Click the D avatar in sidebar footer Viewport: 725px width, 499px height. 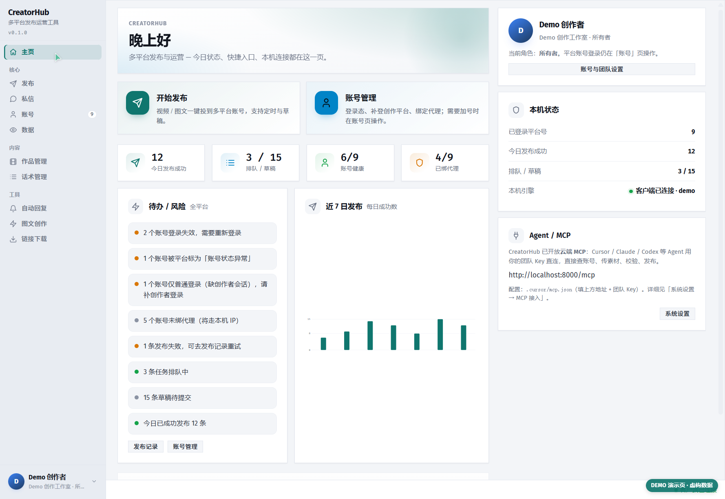pos(16,481)
